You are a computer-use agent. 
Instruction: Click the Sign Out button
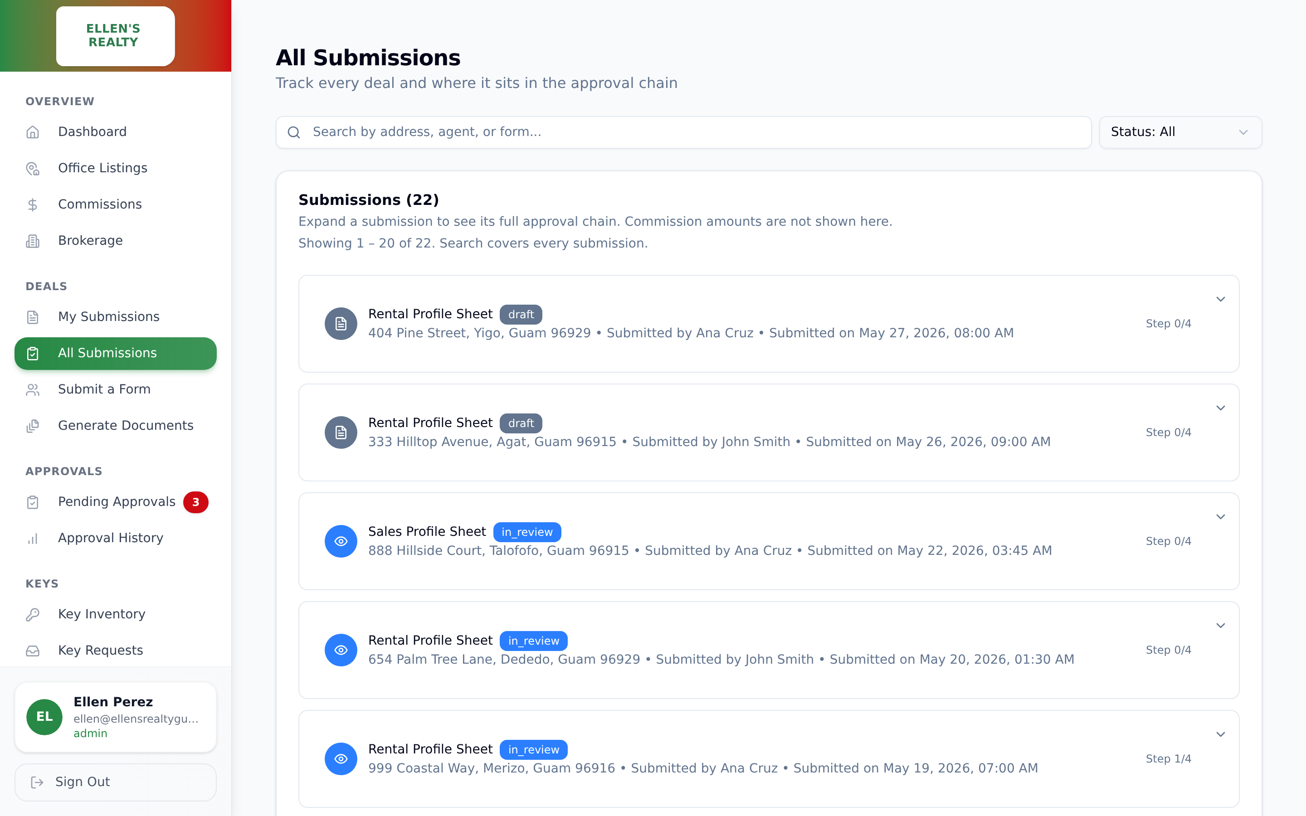116,782
